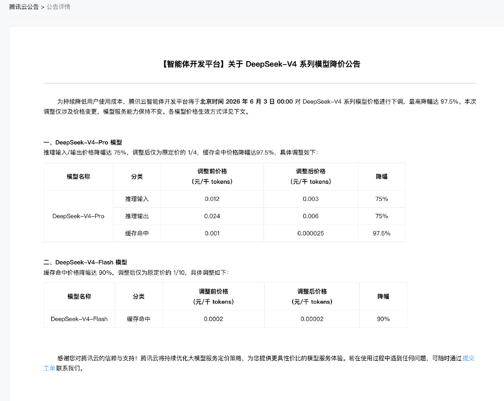Click the 推理输出 category cell
This screenshot has width=504, height=401.
[137, 216]
